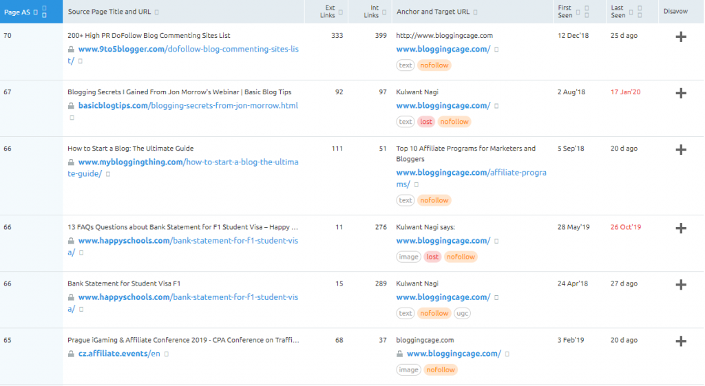Open the cz.affiliate.events/en link

click(119, 354)
